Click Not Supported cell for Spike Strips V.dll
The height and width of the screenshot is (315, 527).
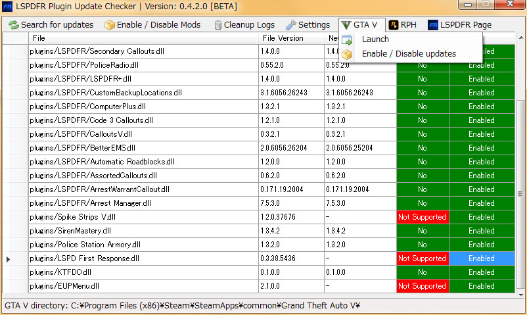tap(423, 217)
